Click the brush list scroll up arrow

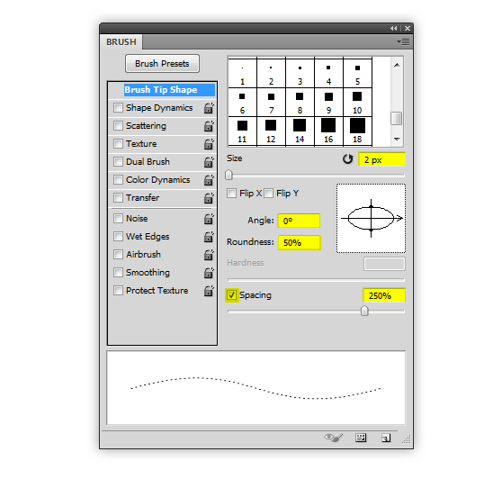(x=397, y=65)
